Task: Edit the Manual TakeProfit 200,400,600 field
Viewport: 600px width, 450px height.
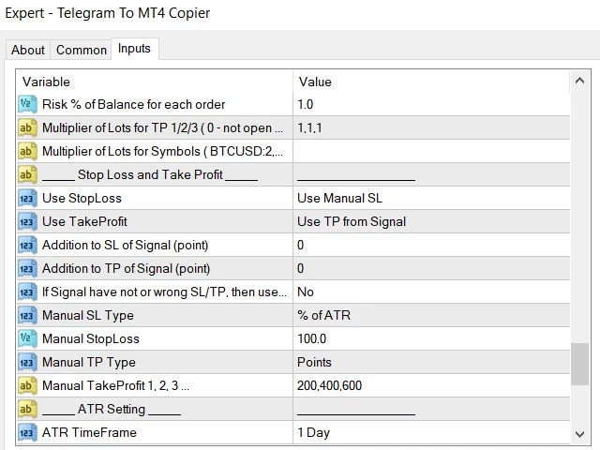Action: tap(431, 385)
